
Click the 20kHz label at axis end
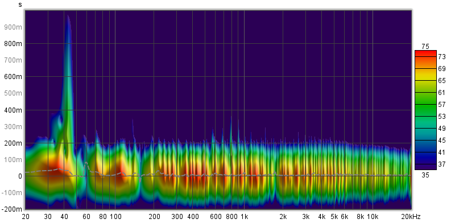click(x=411, y=217)
